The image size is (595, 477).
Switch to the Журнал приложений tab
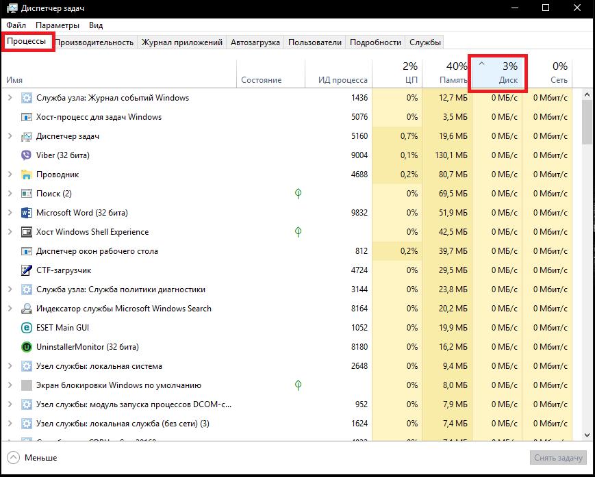[x=181, y=42]
